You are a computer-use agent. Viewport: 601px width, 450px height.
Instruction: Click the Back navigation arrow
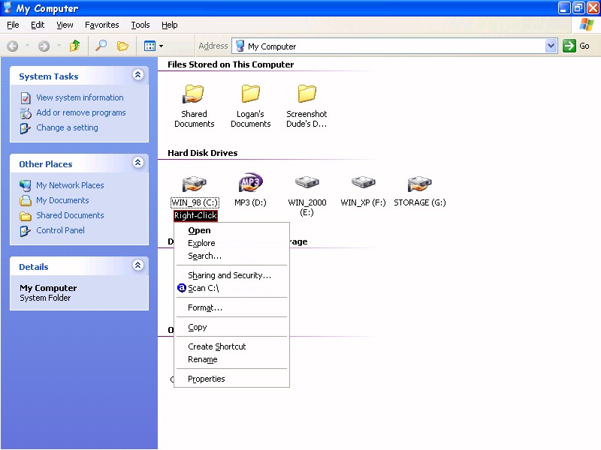(x=13, y=46)
